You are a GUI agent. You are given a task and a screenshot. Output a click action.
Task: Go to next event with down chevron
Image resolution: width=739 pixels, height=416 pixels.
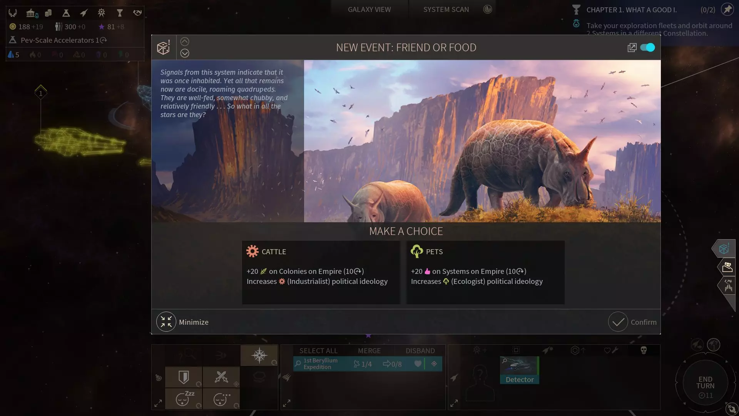pyautogui.click(x=185, y=53)
